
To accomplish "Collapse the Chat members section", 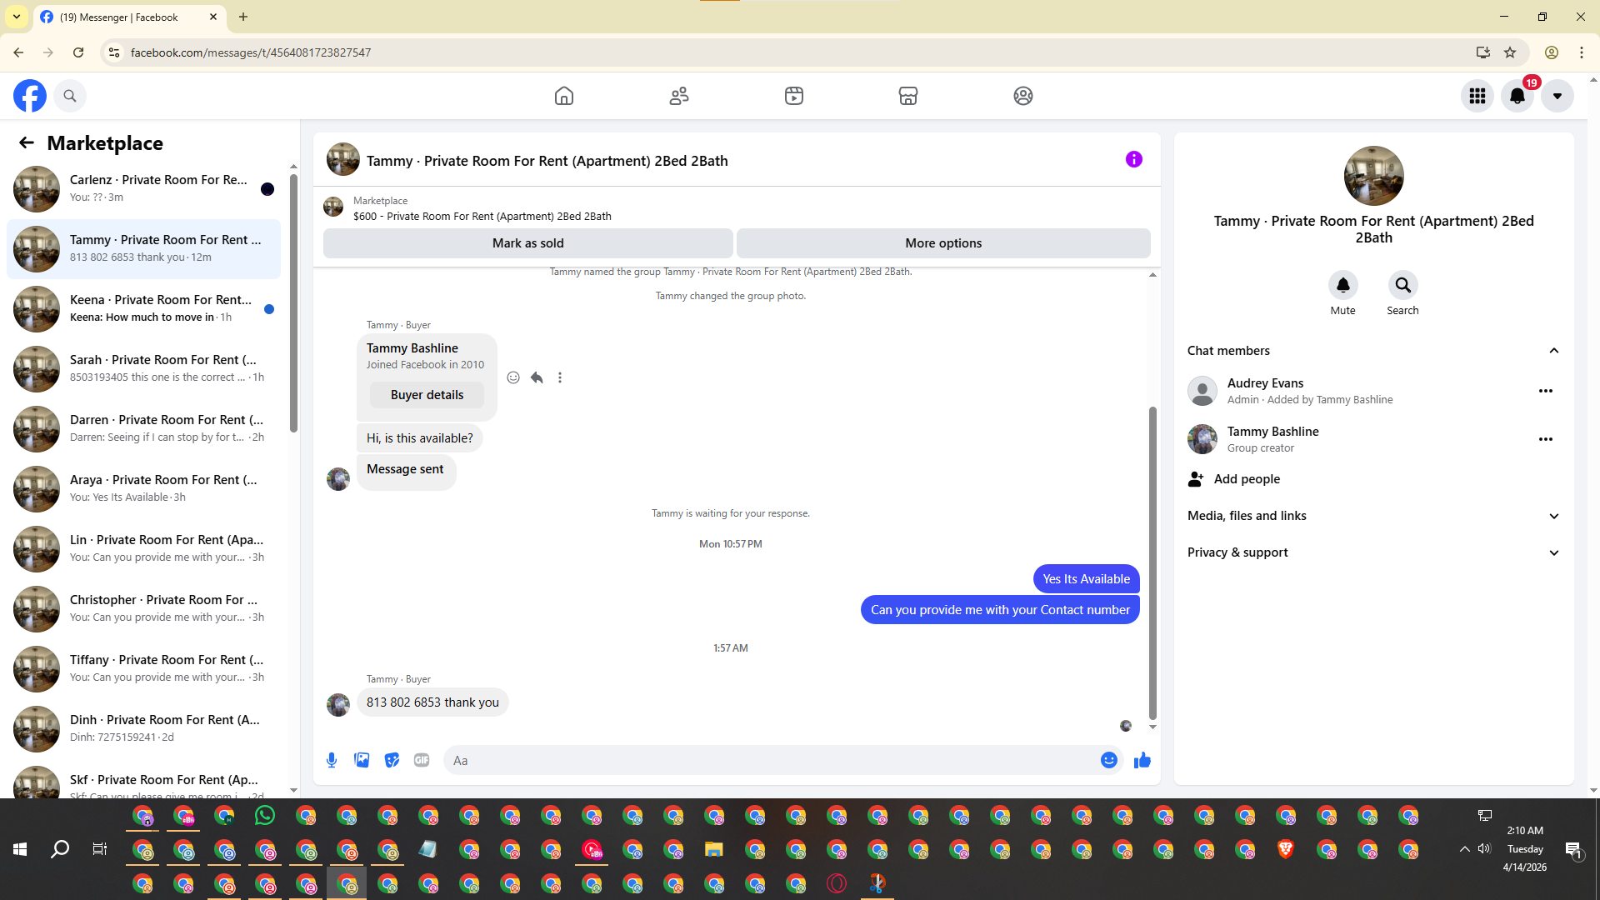I will coord(1553,351).
